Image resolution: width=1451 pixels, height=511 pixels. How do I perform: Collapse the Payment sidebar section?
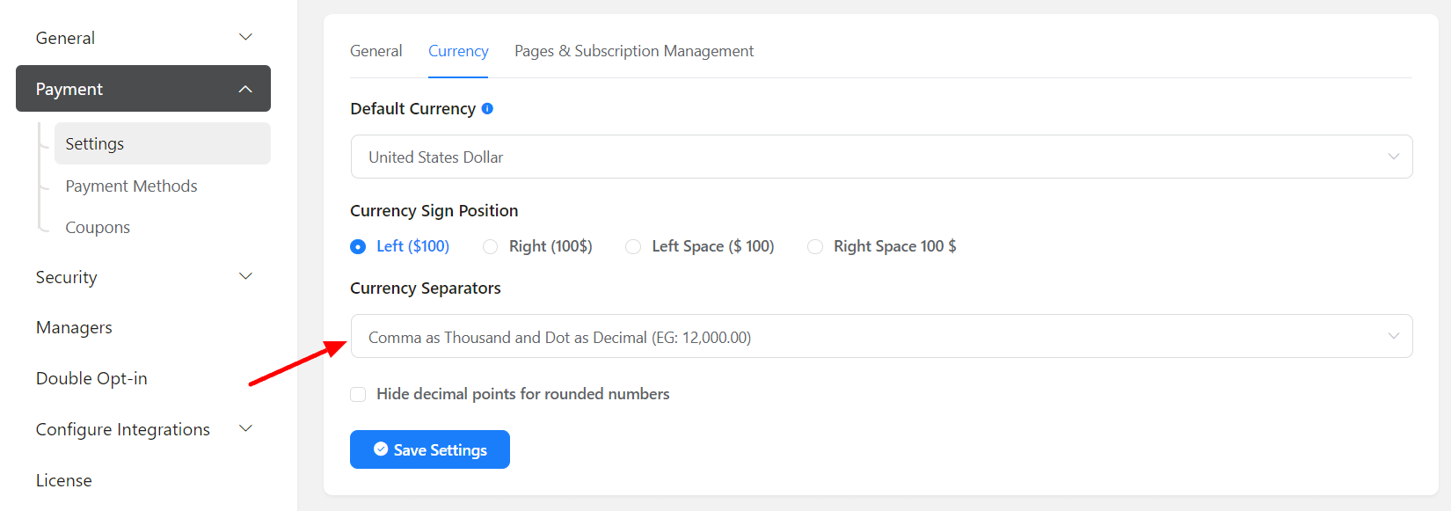143,89
